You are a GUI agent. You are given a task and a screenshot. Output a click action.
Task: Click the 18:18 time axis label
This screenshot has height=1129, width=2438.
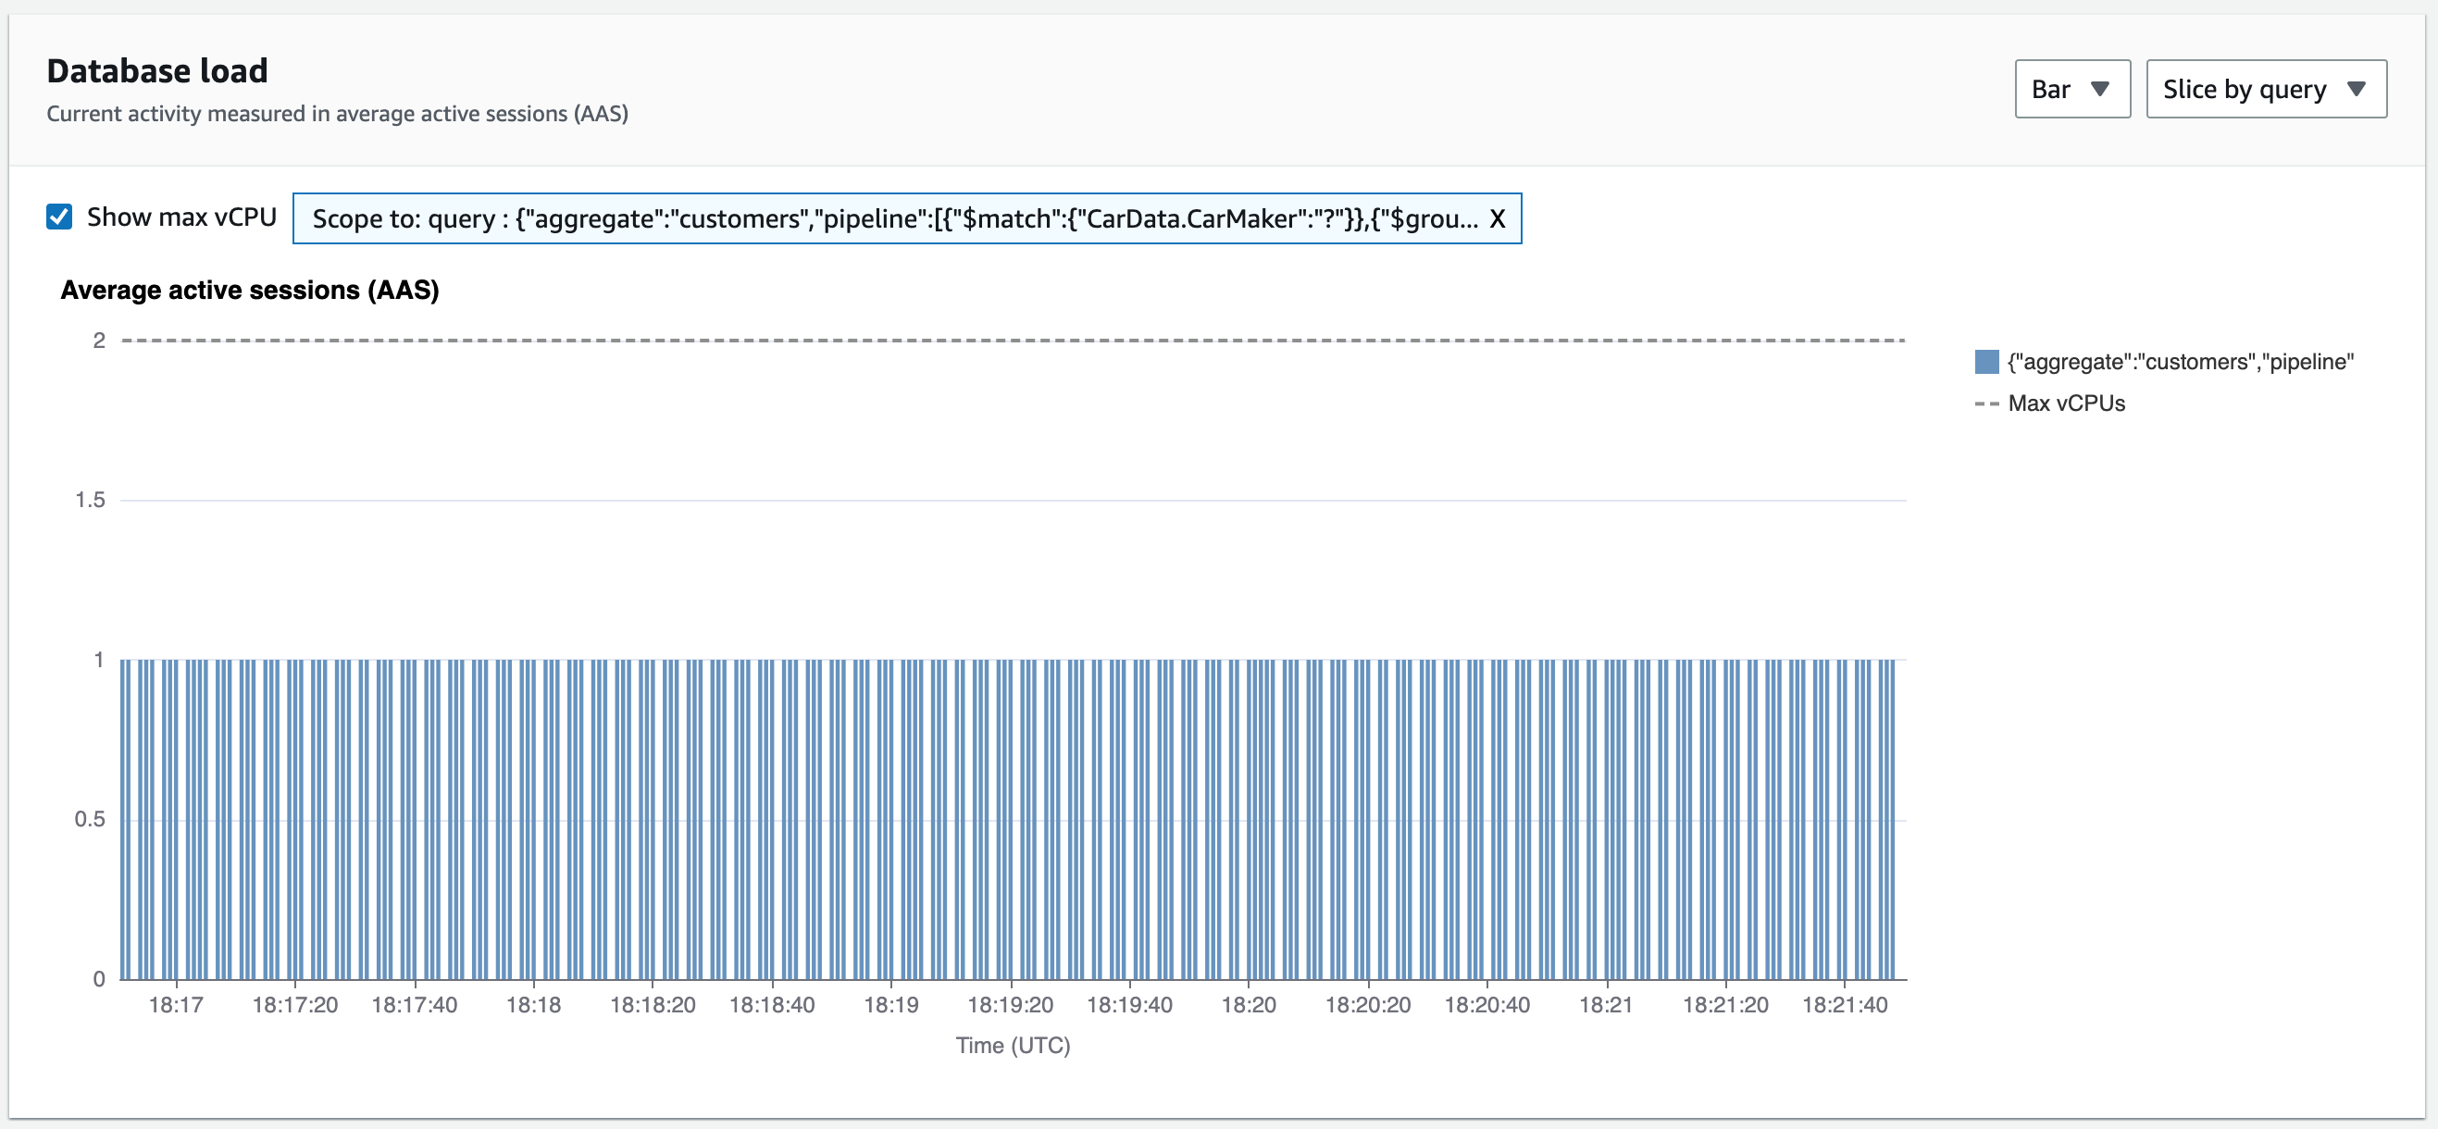533,1005
